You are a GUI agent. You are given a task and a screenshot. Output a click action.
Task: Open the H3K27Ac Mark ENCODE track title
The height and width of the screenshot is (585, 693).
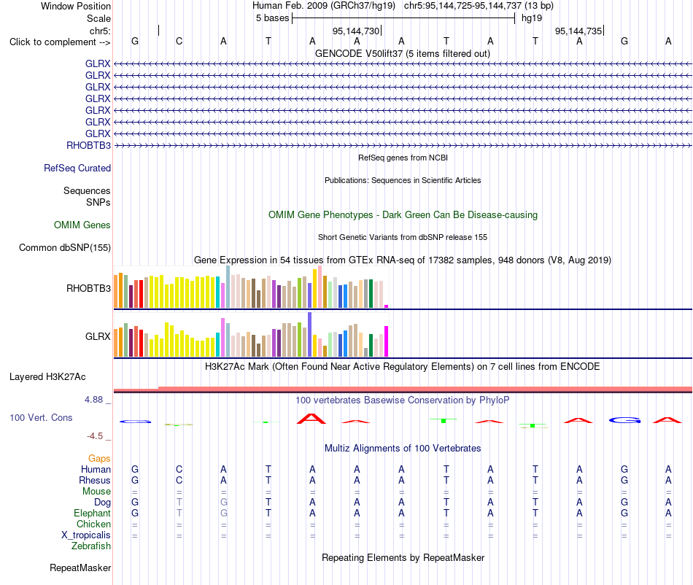(x=403, y=366)
